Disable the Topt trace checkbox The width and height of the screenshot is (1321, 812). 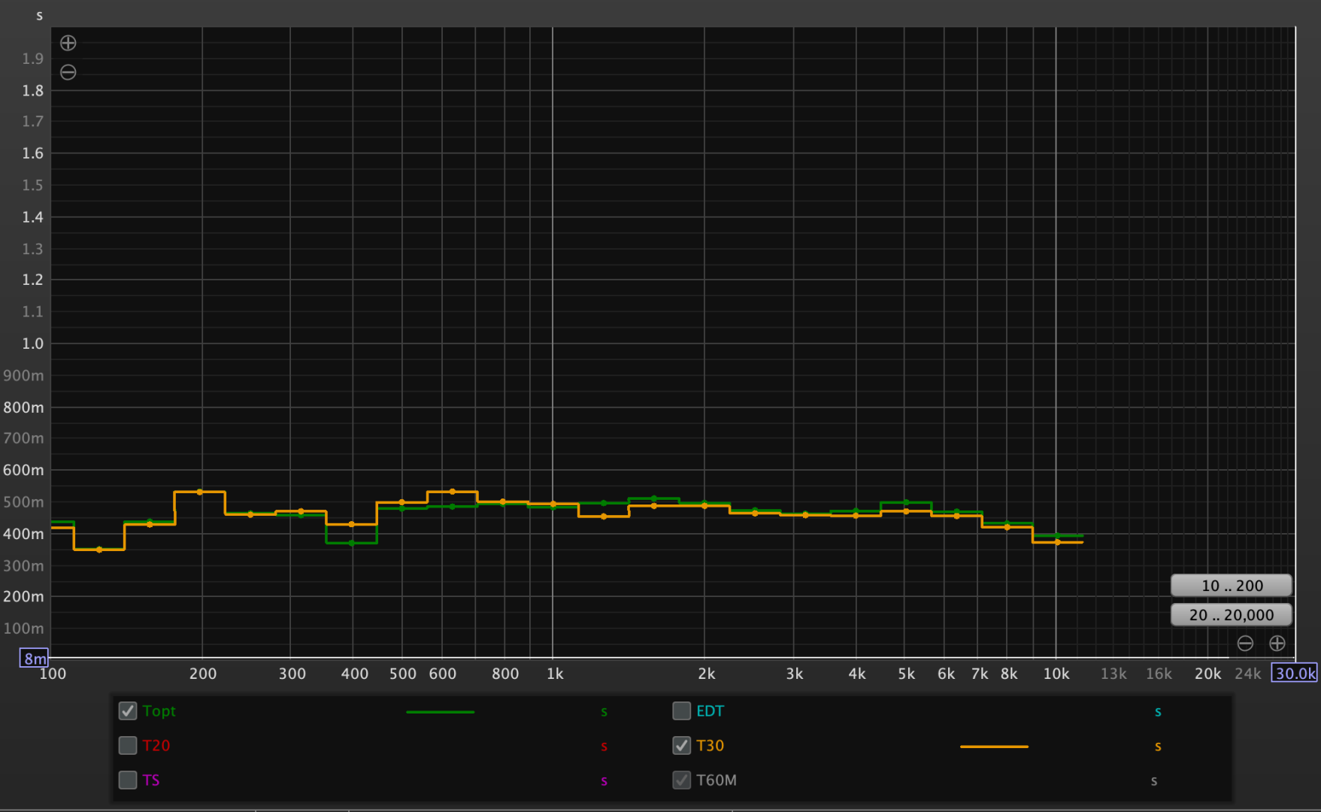tap(128, 711)
